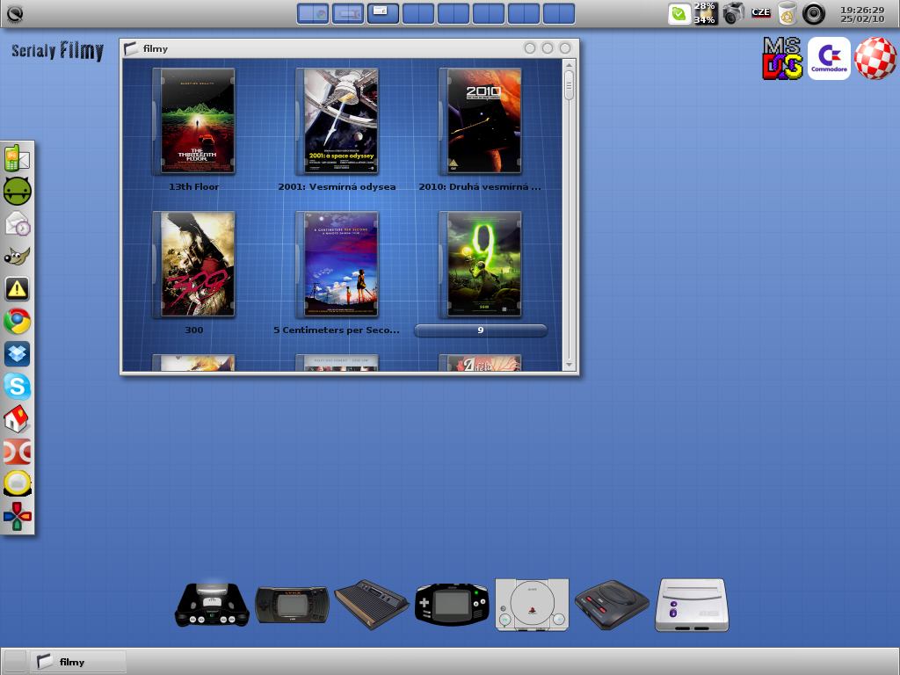Open the 300 movie cover
The height and width of the screenshot is (675, 900).
[193, 265]
